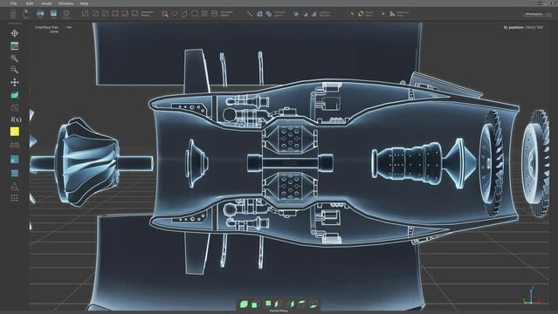The width and height of the screenshot is (558, 314).
Task: Click the slanted plane icon in toolbar
Action: click(x=184, y=14)
